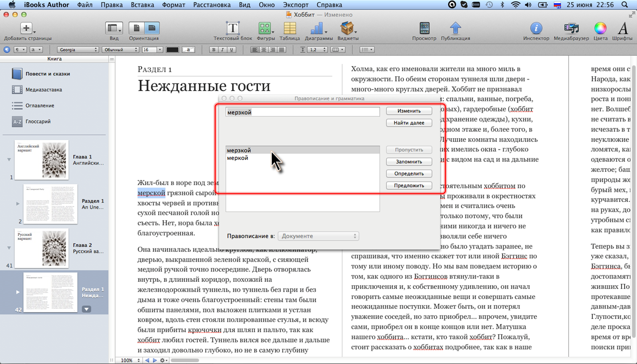
Task: Open the paragraph style ¶ dropdown
Action: pos(20,50)
